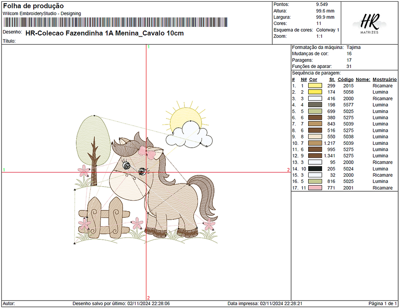Click the 'Funções de aparar:' value 31
This screenshot has width=399, height=308.
(x=349, y=66)
